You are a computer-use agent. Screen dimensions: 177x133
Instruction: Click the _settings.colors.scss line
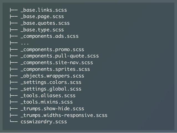51,82
